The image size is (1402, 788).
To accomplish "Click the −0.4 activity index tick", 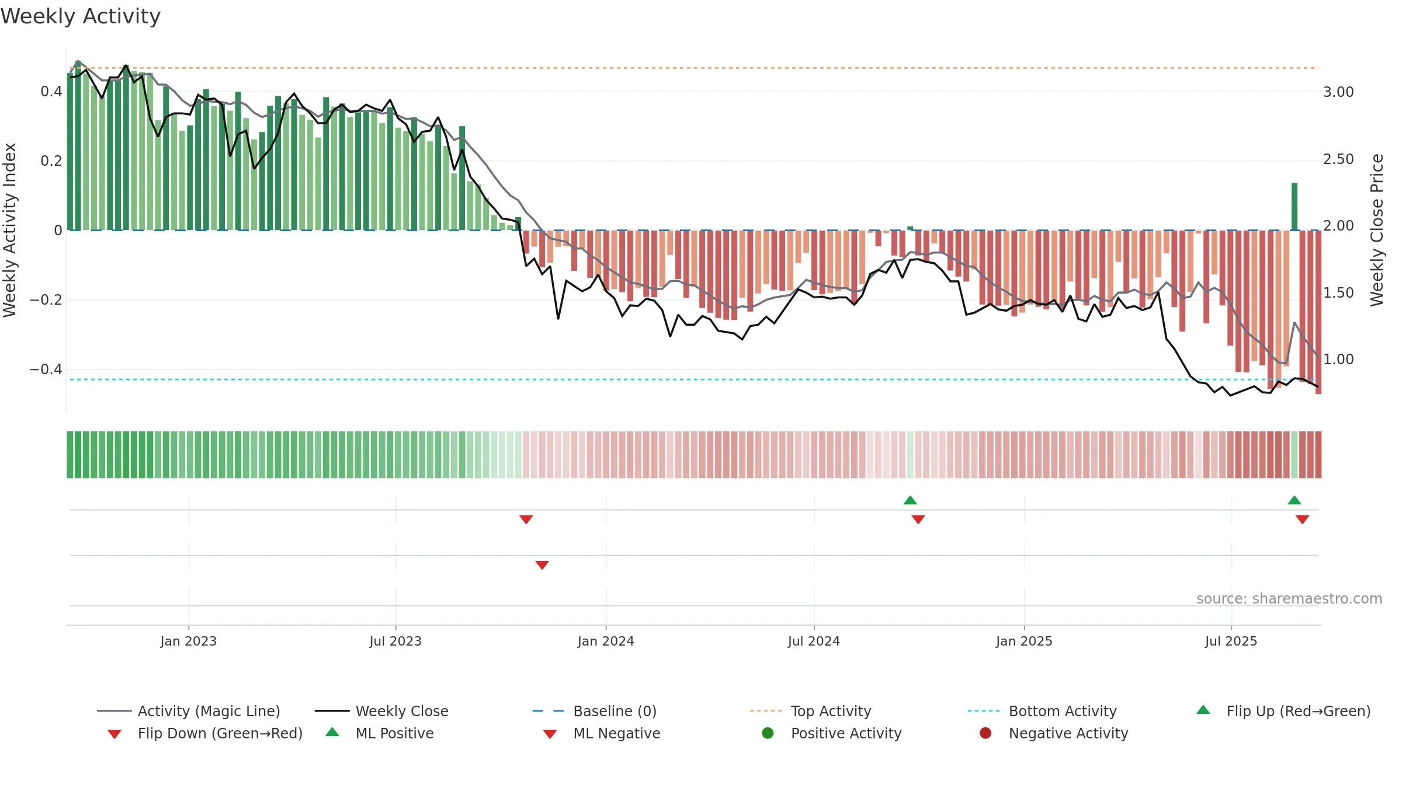I will pyautogui.click(x=46, y=369).
